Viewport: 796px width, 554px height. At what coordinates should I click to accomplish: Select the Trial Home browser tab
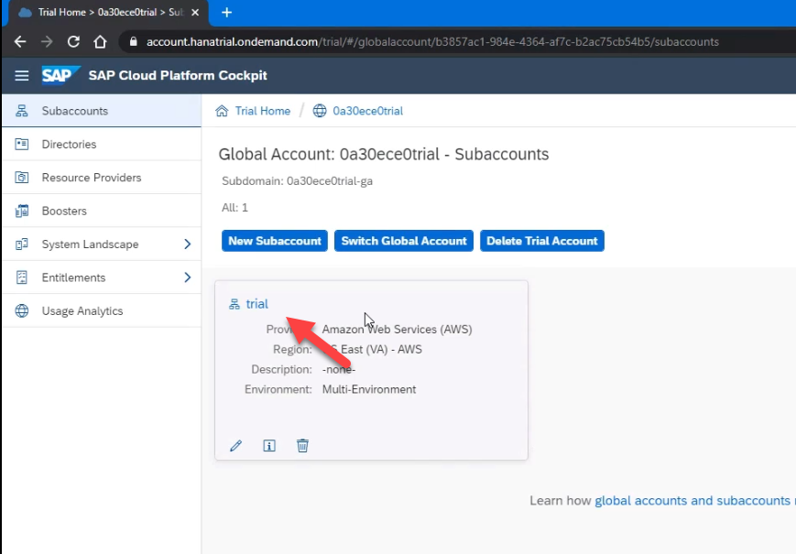click(x=106, y=12)
